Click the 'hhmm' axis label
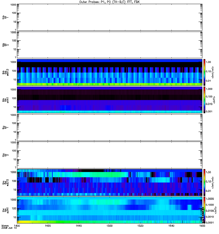The image size is (219, 234). tap(5, 226)
